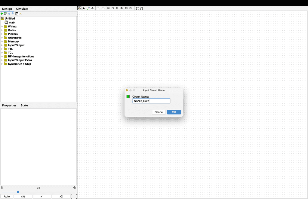The height and width of the screenshot is (199, 308).
Task: Select the Text tool labeled A
Action: tap(92, 8)
